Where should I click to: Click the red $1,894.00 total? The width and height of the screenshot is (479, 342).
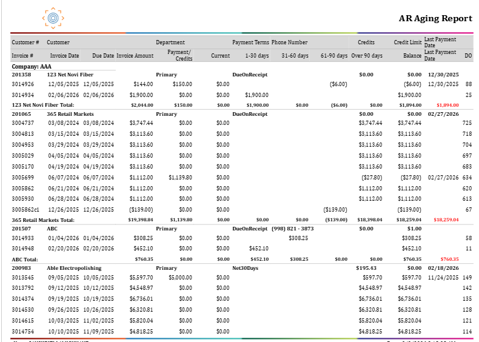(447, 105)
